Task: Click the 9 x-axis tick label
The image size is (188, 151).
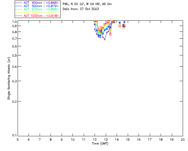Action: click(x=62, y=139)
